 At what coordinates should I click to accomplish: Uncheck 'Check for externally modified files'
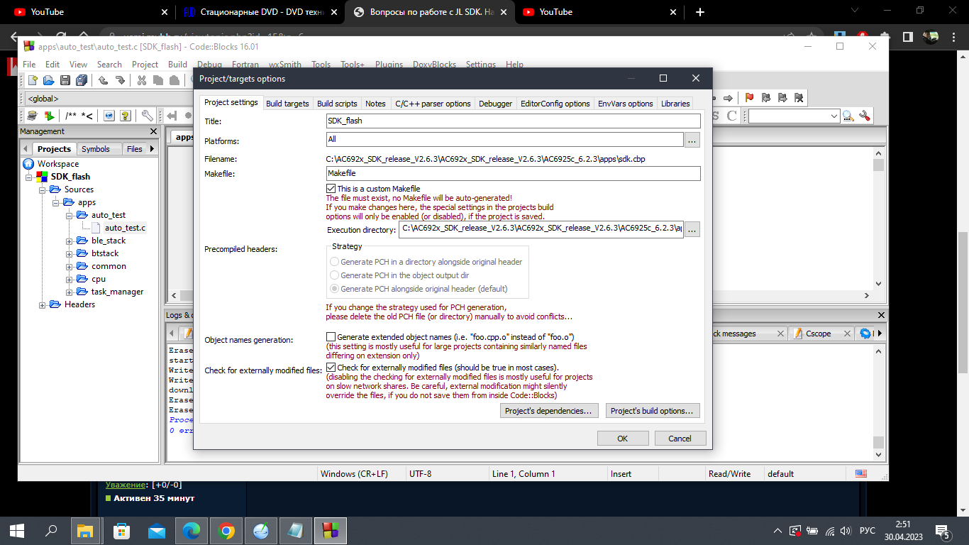click(331, 367)
